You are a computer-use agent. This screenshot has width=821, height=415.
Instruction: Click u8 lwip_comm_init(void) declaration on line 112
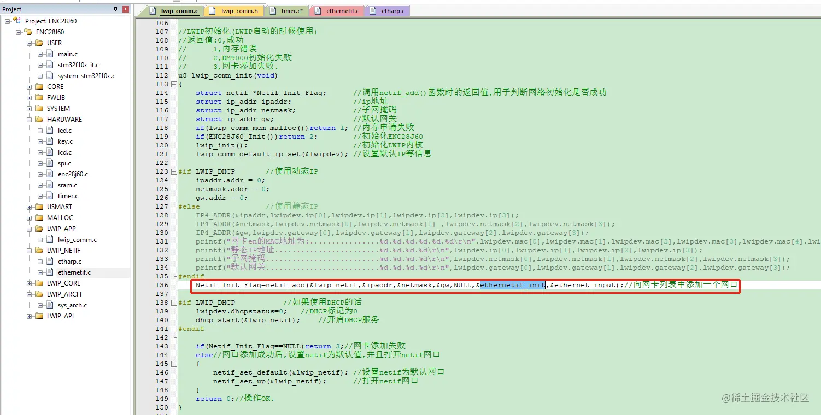tap(228, 75)
